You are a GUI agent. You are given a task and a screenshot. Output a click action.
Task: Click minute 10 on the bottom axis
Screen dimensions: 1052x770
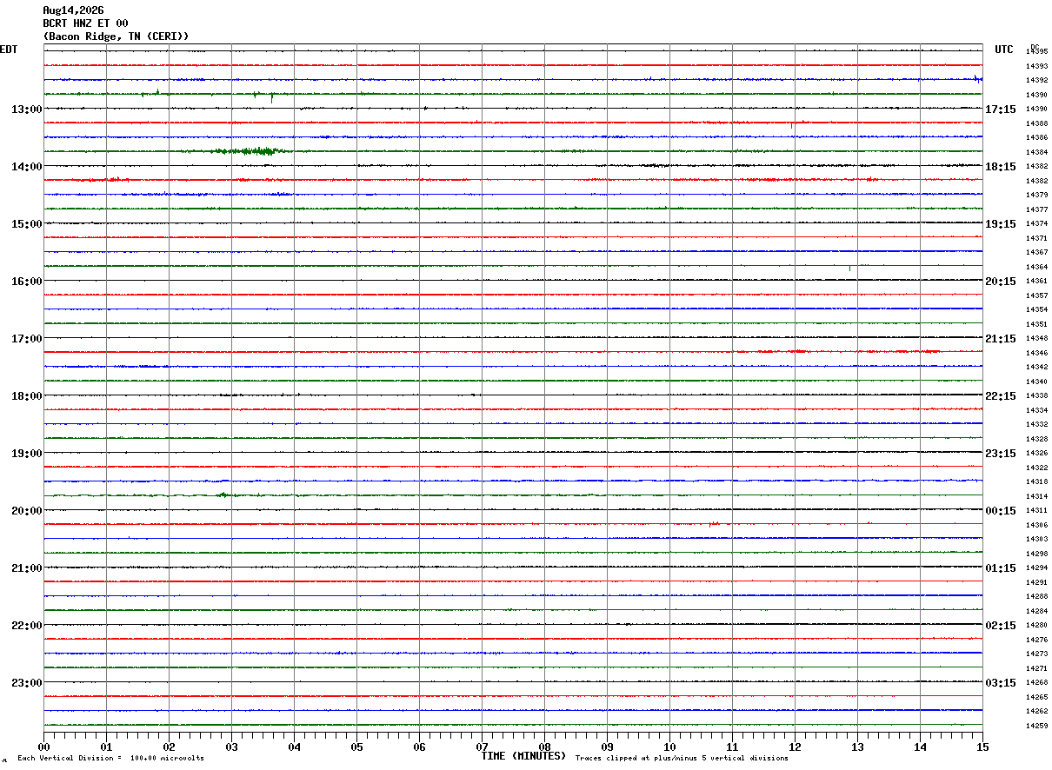pyautogui.click(x=669, y=747)
